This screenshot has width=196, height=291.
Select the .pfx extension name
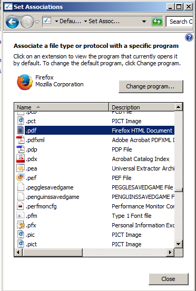tap(31, 225)
